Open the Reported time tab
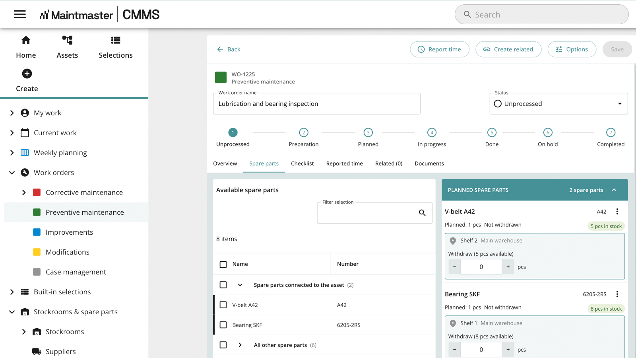This screenshot has width=636, height=358. point(344,163)
